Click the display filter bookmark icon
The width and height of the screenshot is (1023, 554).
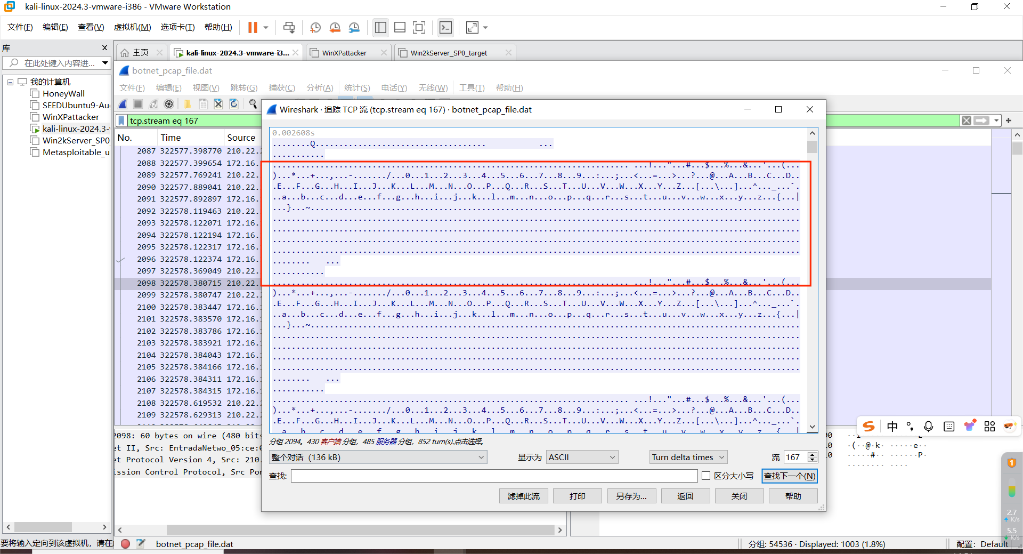click(121, 121)
